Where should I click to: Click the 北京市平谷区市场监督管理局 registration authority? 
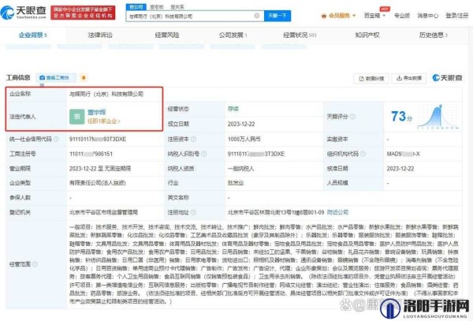(103, 212)
